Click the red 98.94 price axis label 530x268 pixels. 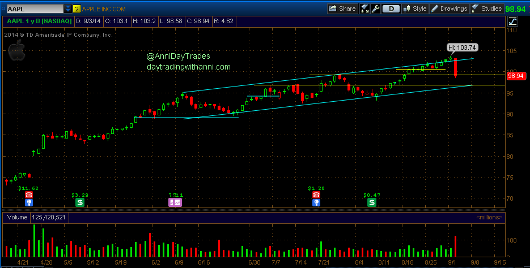coord(516,76)
